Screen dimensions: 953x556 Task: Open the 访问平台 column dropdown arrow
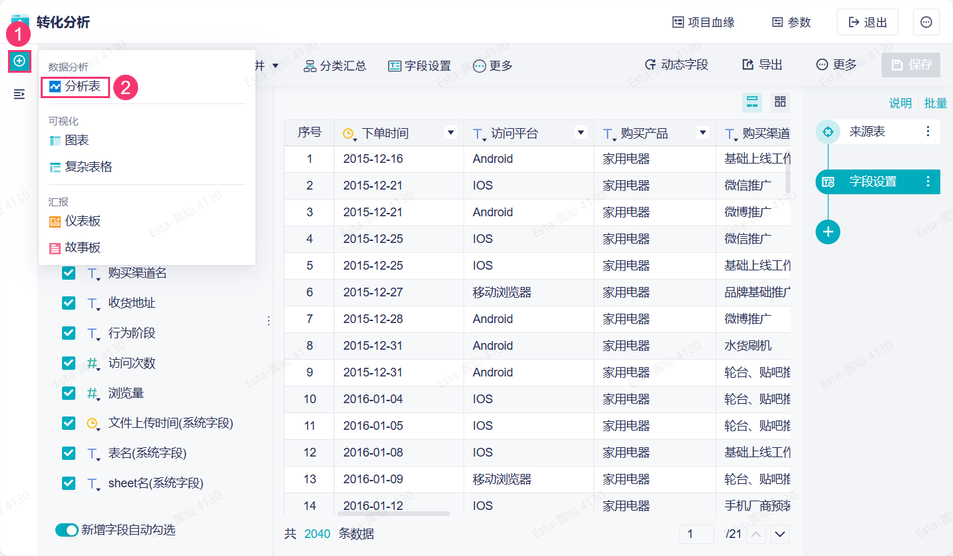point(580,132)
